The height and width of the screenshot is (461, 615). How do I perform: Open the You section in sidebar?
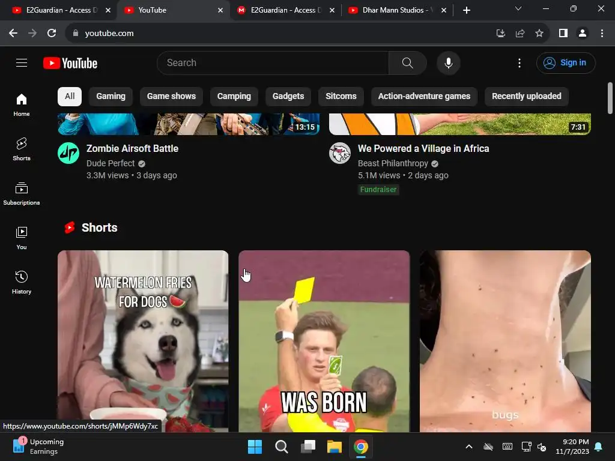click(x=22, y=238)
